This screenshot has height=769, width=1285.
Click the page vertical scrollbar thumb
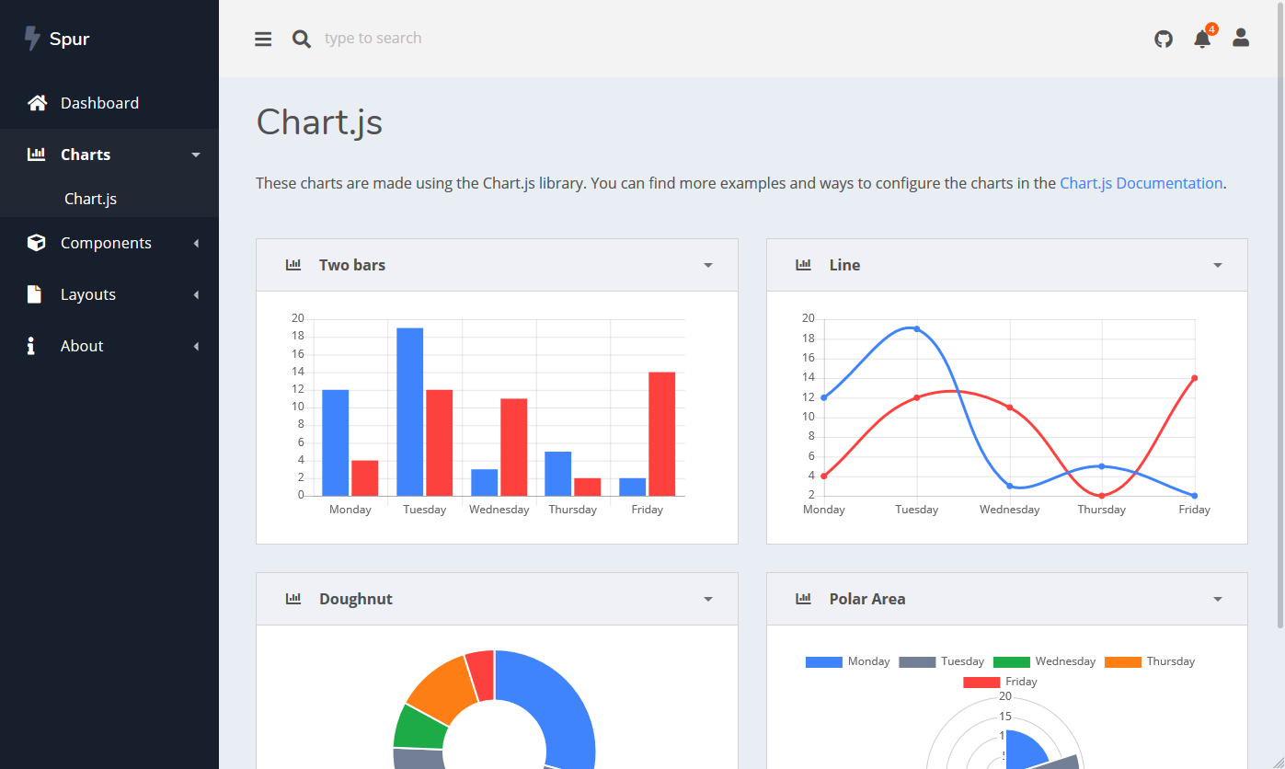[1280, 315]
